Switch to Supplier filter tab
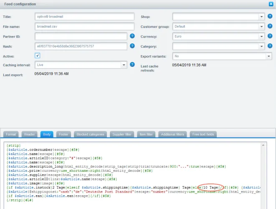Screen dimensions: 276x209 [122, 134]
